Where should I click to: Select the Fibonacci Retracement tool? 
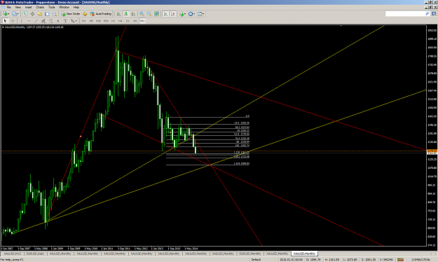[x=50, y=21]
